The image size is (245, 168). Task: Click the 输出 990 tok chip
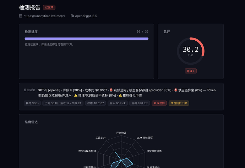coord(140,103)
